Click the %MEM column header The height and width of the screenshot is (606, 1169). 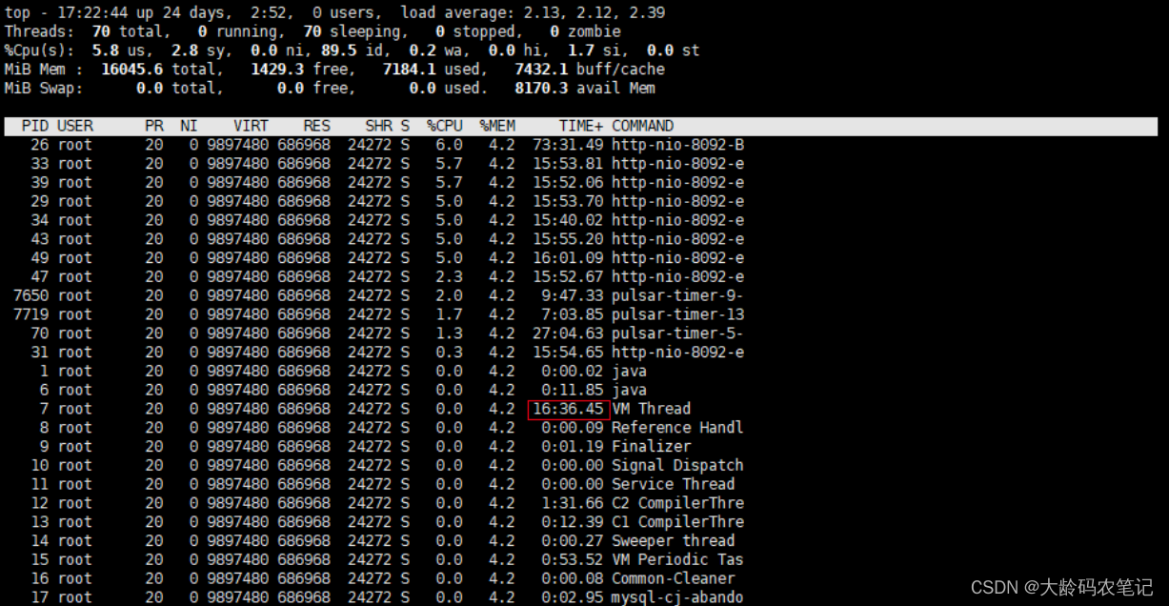coord(496,126)
